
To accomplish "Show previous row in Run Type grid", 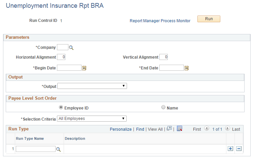I will click(207, 128).
